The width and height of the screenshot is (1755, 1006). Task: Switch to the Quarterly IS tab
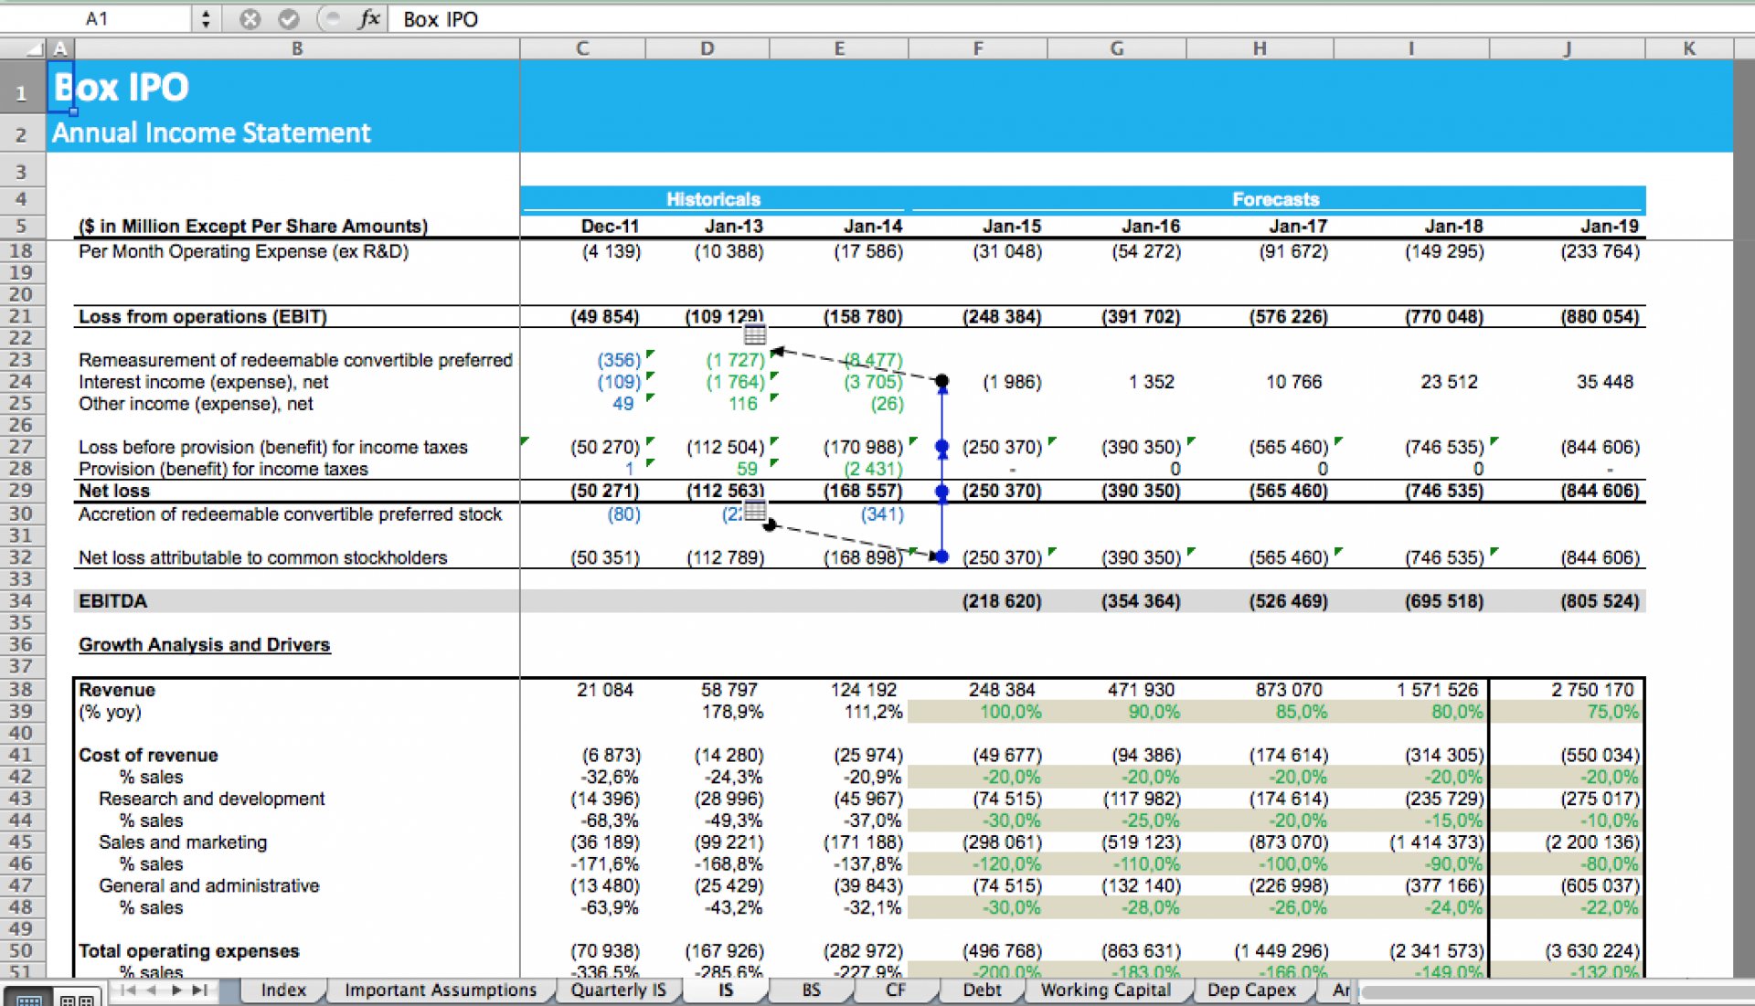(619, 990)
